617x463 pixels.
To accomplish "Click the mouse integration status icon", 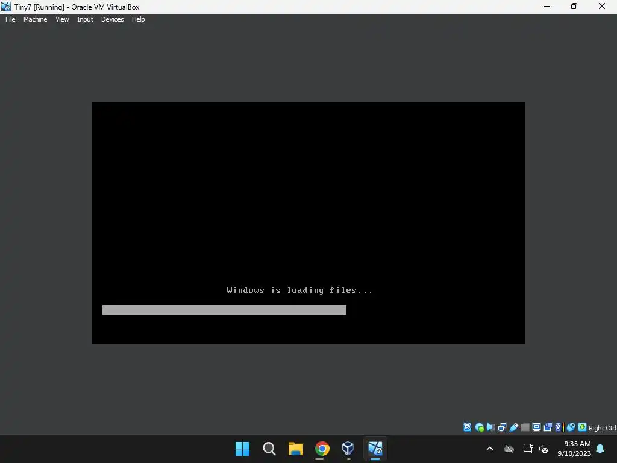I will 571,427.
